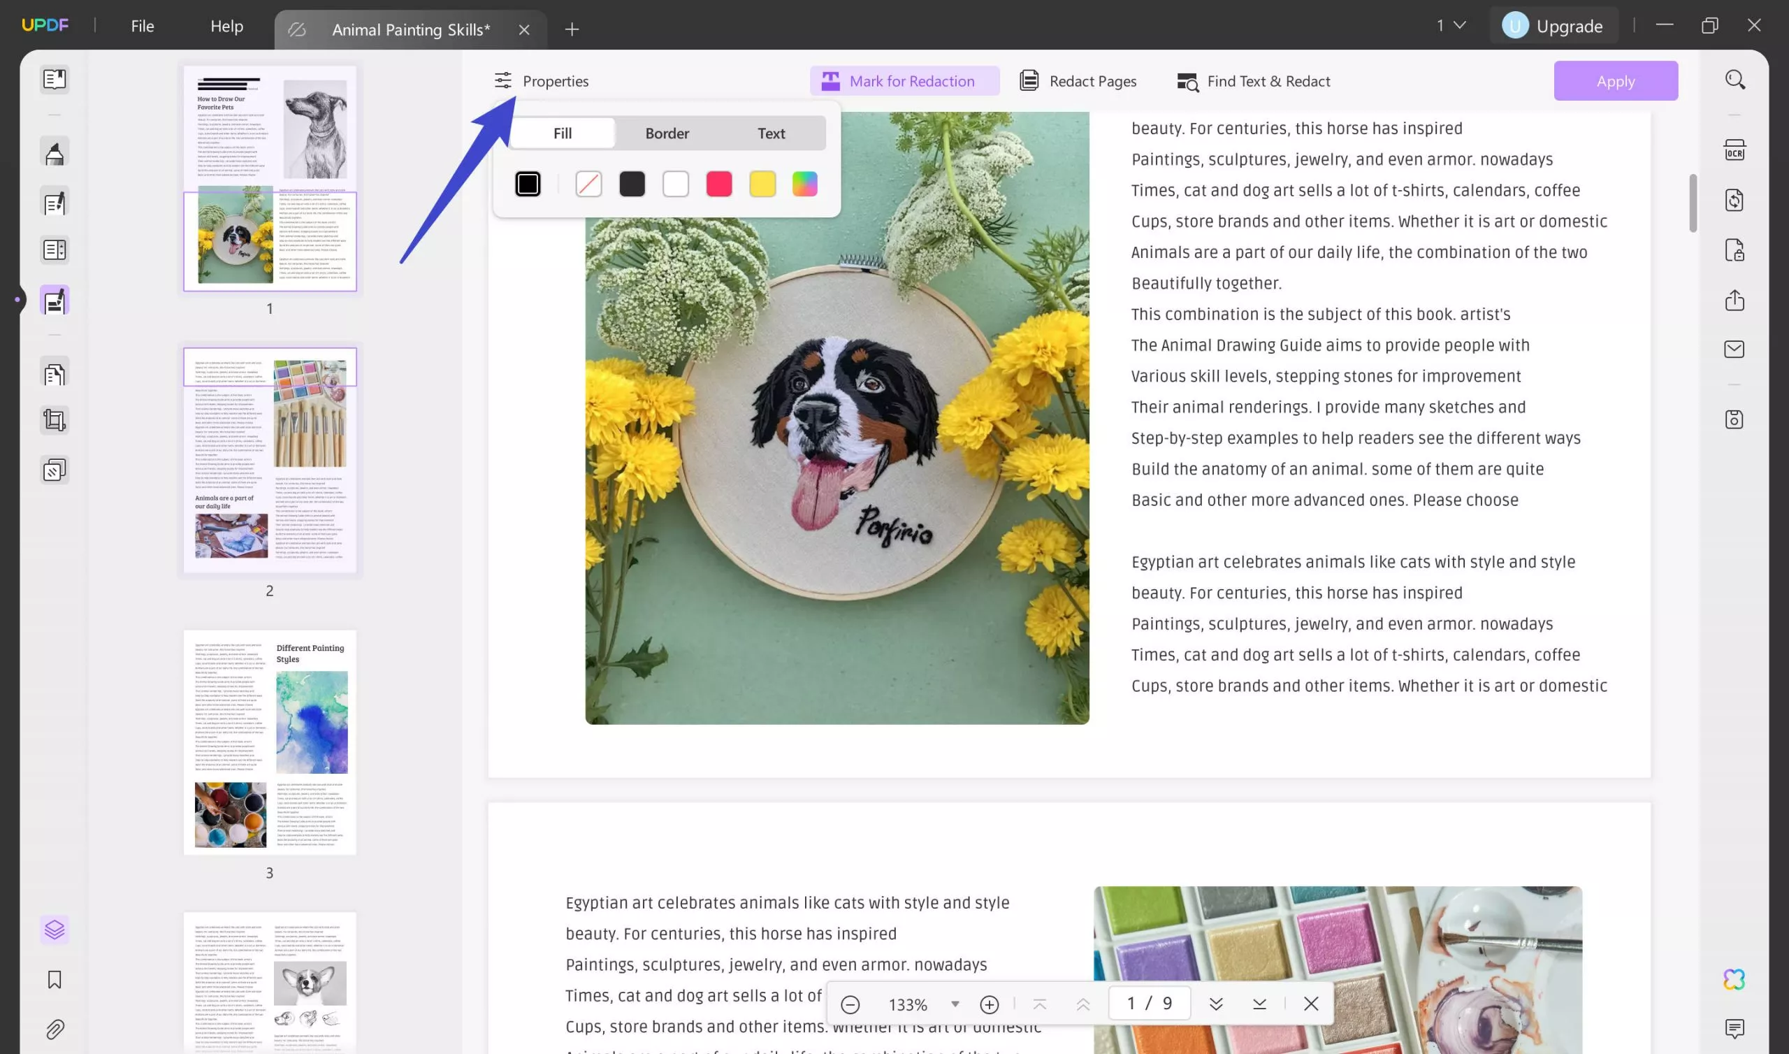Click Find Text & Redact
The height and width of the screenshot is (1054, 1789).
(x=1253, y=81)
